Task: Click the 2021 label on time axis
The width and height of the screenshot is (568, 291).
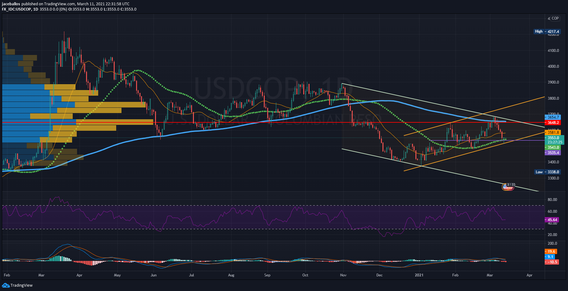Action: point(419,275)
